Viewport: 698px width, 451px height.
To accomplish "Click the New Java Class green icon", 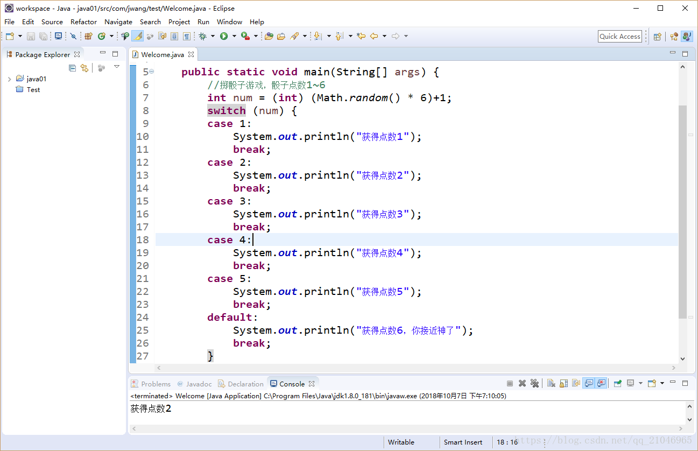I will coord(102,36).
